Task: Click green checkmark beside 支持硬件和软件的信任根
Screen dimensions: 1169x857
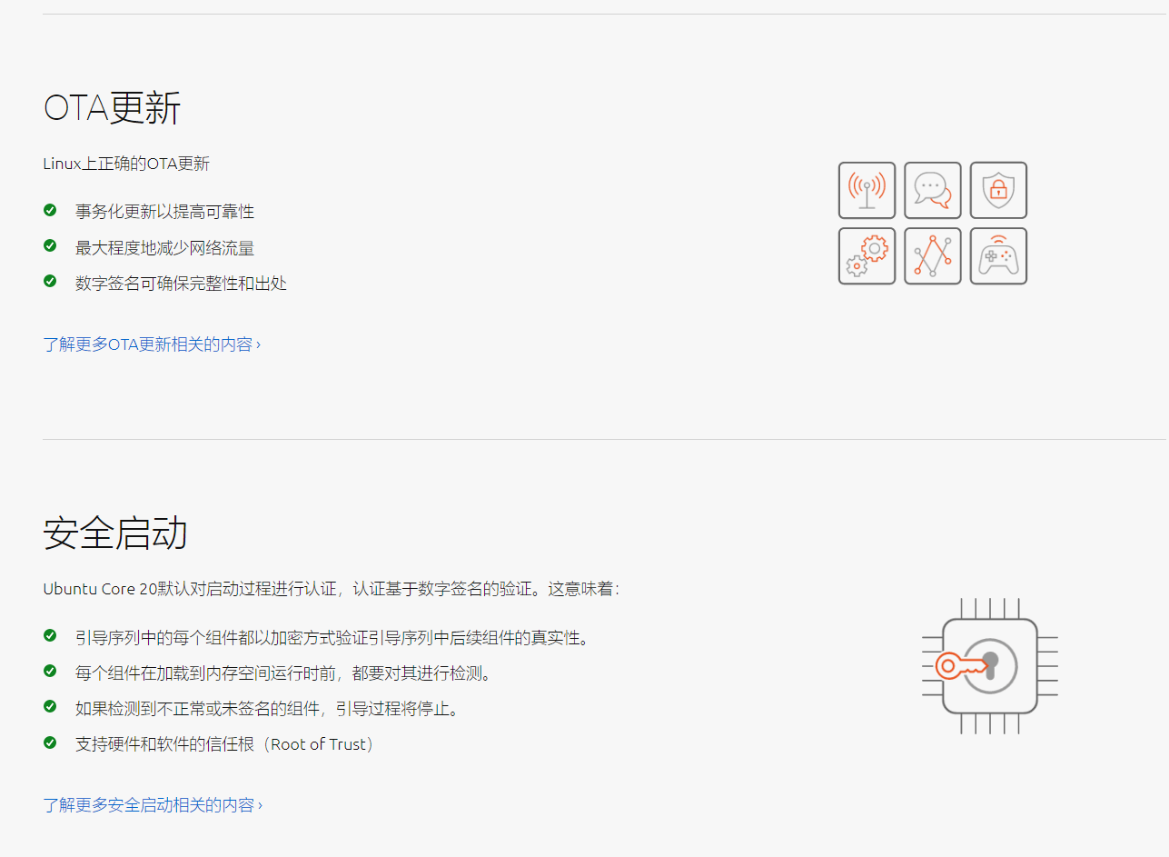Action: (x=50, y=742)
